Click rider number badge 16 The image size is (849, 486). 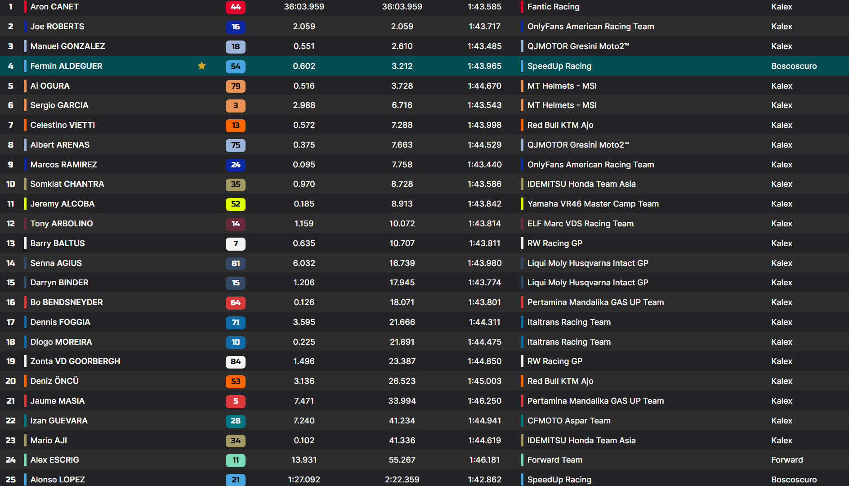(236, 27)
